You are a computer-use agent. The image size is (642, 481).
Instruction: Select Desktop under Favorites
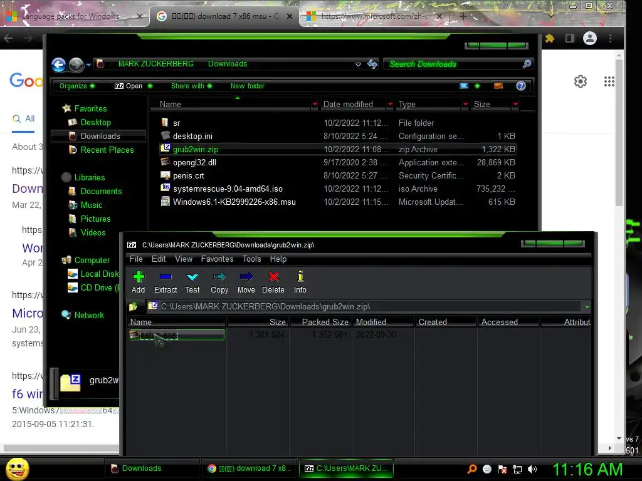pos(95,122)
